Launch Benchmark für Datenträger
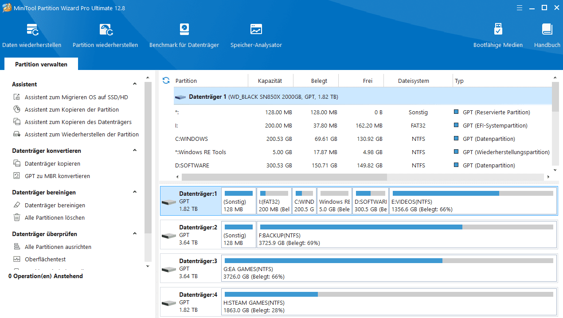563x318 pixels. (x=184, y=30)
